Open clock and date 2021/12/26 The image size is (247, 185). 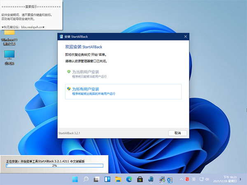pos(225,179)
